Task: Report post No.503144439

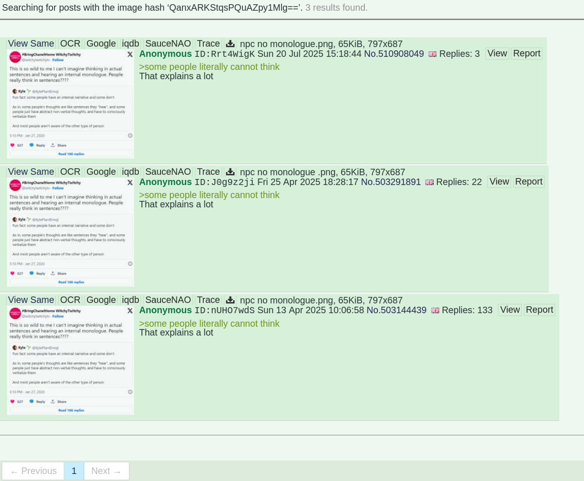Action: tap(539, 310)
